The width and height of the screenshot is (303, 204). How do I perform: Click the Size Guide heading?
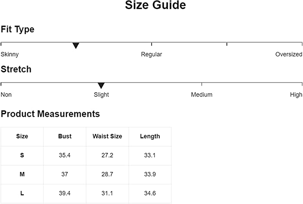(155, 5)
